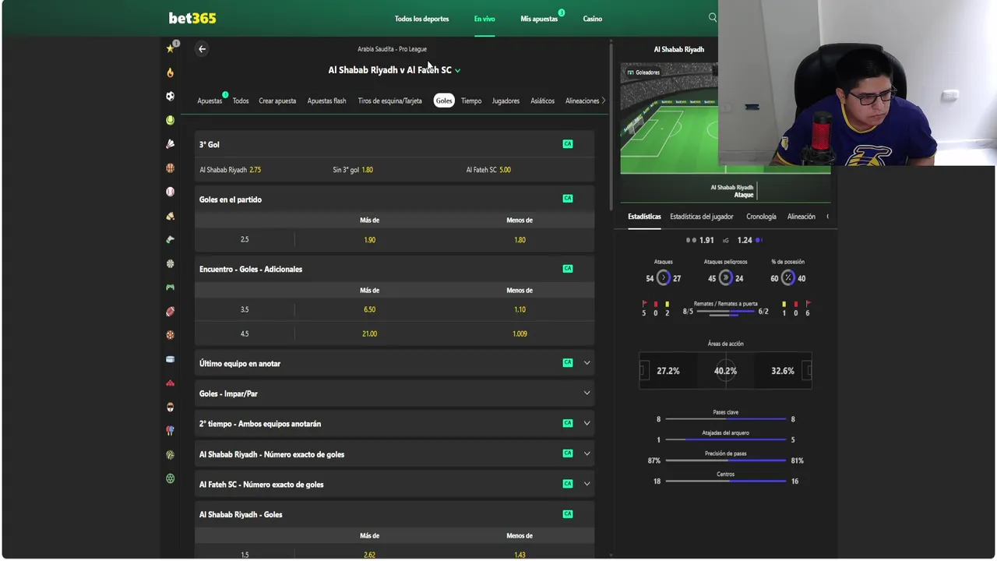
Task: Select the basketball sport icon
Action: point(170,168)
